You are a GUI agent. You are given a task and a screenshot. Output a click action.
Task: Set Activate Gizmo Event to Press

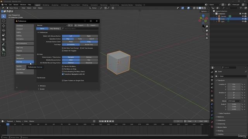tap(71, 42)
